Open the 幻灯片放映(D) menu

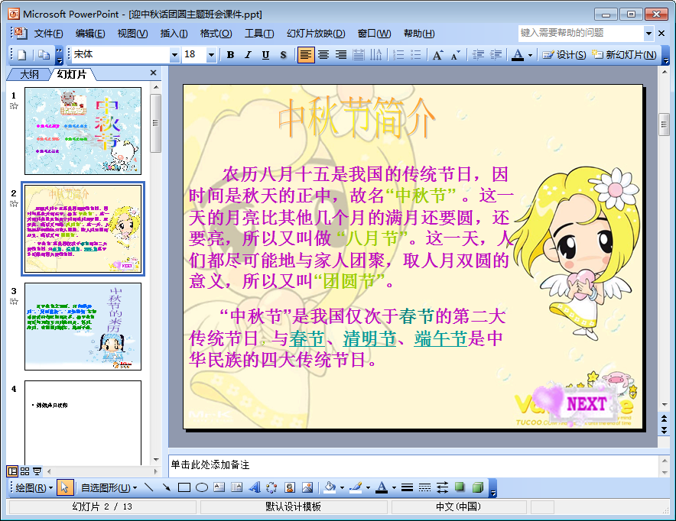(316, 34)
